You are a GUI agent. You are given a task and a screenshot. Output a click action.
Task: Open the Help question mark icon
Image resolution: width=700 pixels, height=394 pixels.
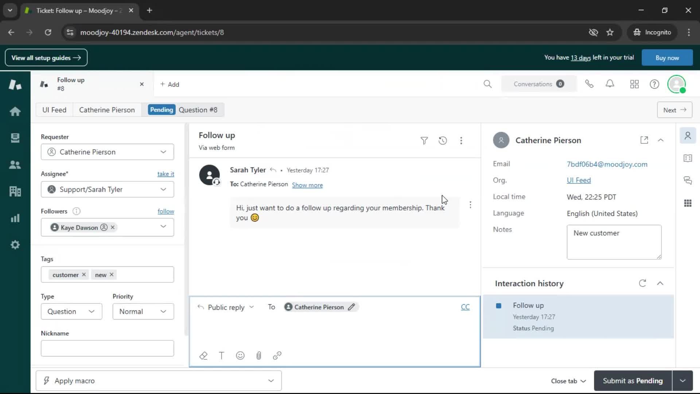654,84
